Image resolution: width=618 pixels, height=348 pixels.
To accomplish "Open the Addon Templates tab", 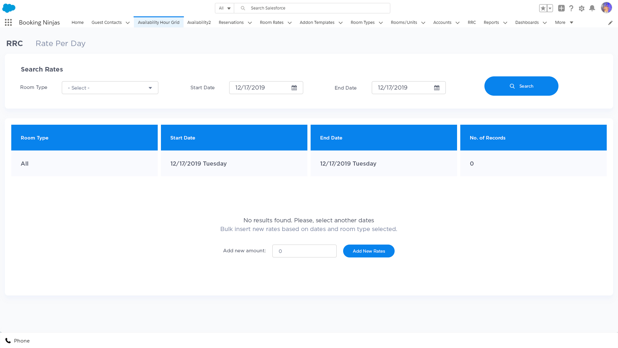I will pyautogui.click(x=317, y=22).
